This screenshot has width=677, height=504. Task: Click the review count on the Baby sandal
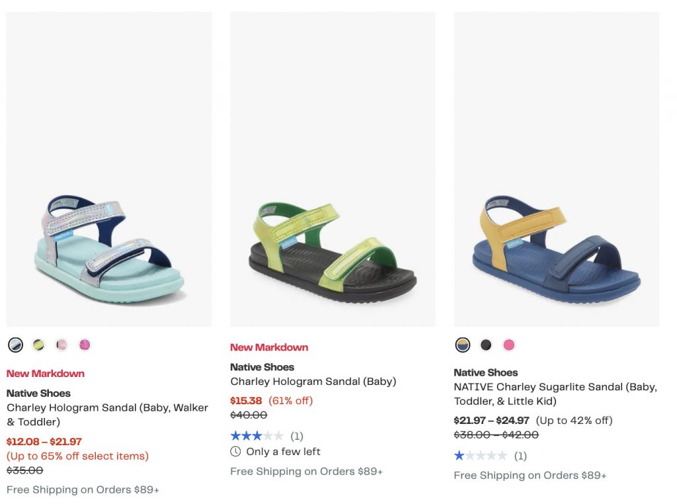point(297,436)
